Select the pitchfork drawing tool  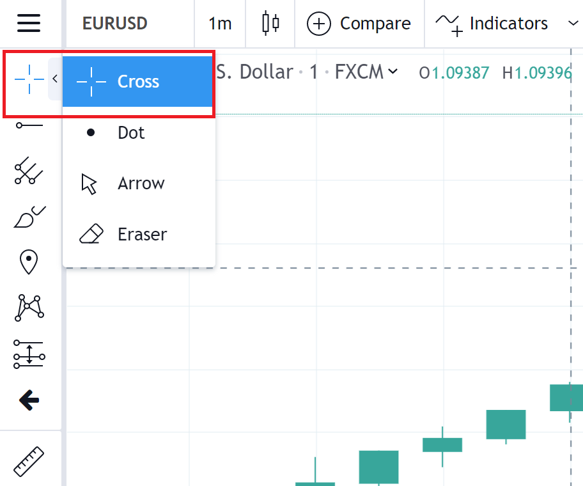click(29, 170)
